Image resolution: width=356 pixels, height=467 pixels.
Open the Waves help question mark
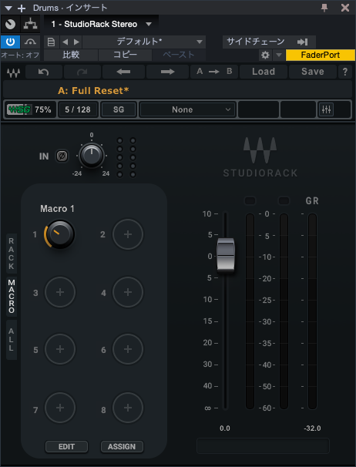click(345, 72)
